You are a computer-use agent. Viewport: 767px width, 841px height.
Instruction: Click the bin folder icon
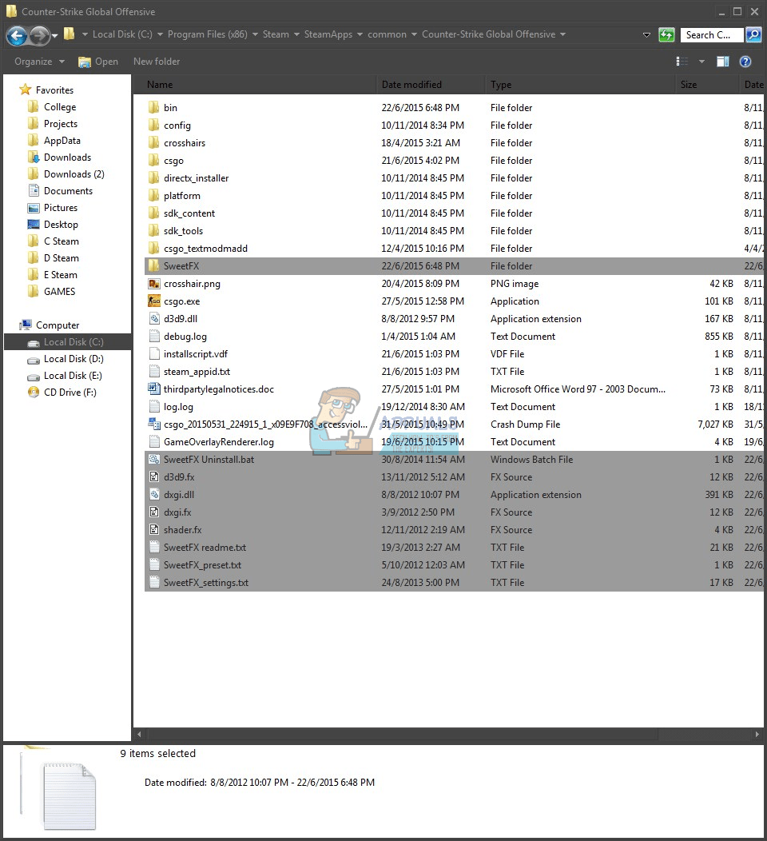(x=154, y=108)
